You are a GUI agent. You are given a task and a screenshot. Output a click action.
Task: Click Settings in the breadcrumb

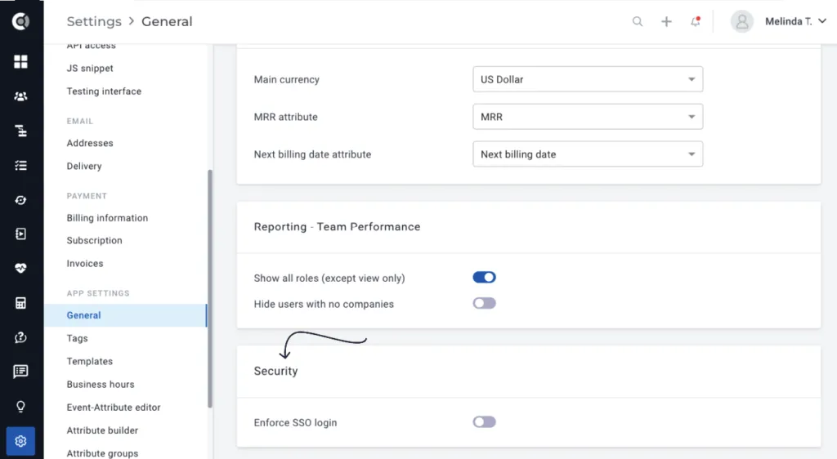[94, 21]
